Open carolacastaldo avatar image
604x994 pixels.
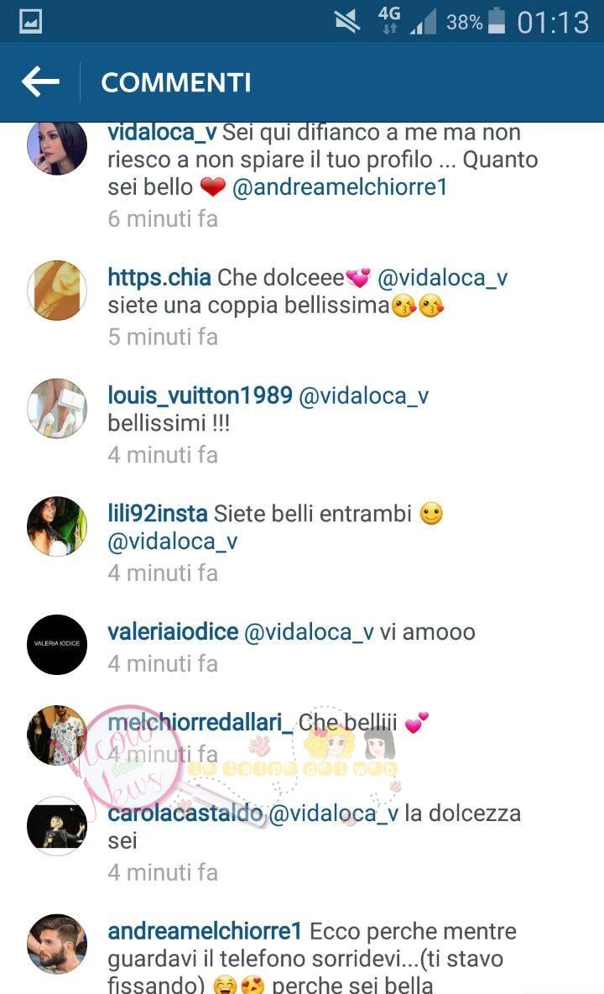click(57, 826)
